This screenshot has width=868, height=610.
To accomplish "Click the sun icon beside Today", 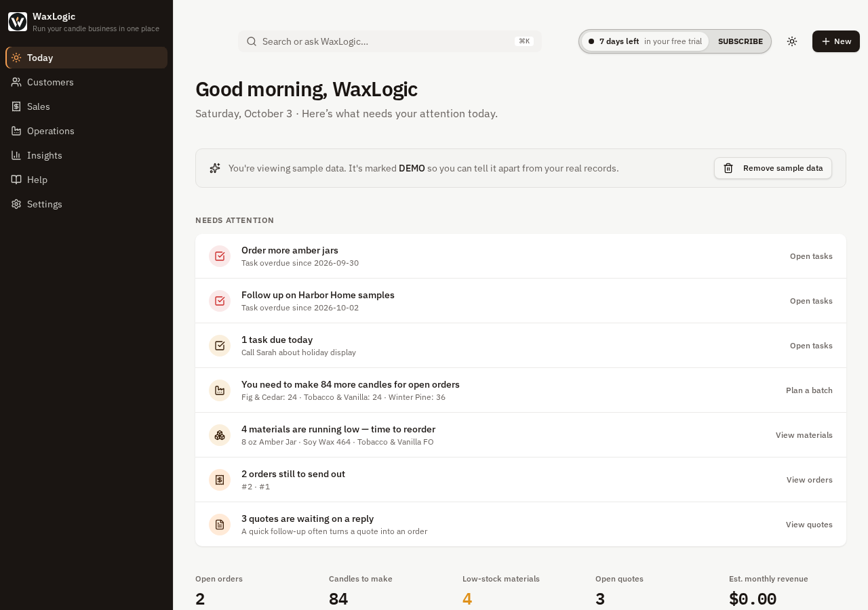I will 16,58.
